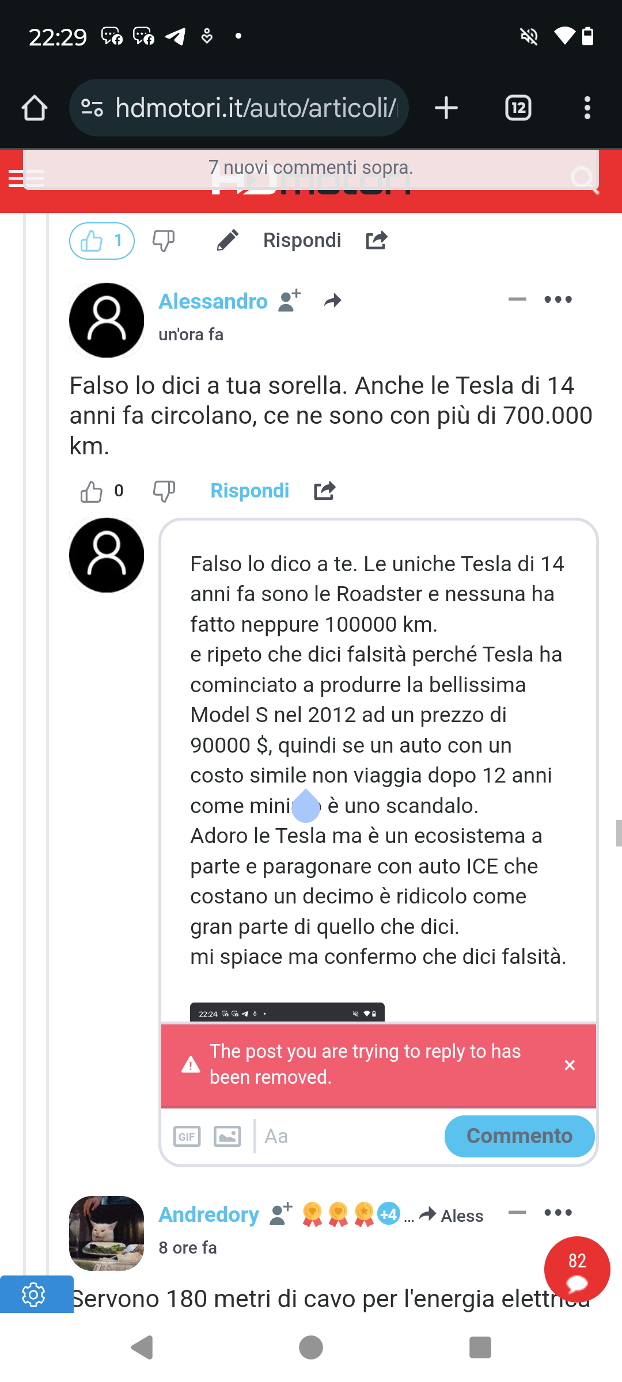
Task: Open a new browser tab with plus icon
Action: (446, 108)
